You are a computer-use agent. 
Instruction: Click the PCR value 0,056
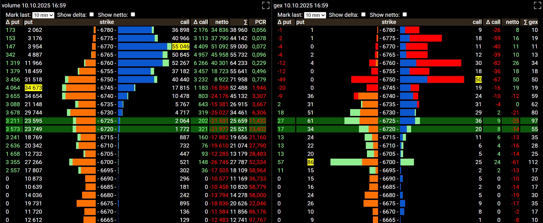(x=259, y=30)
